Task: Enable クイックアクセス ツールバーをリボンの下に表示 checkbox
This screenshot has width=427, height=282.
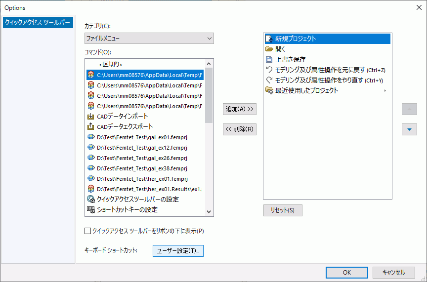Action: [x=88, y=231]
